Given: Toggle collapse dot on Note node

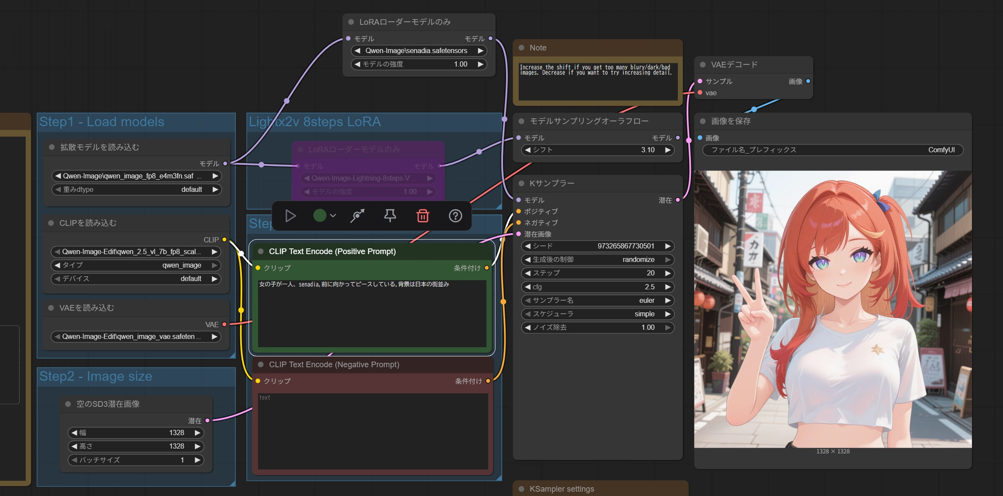Looking at the screenshot, I should [x=521, y=48].
